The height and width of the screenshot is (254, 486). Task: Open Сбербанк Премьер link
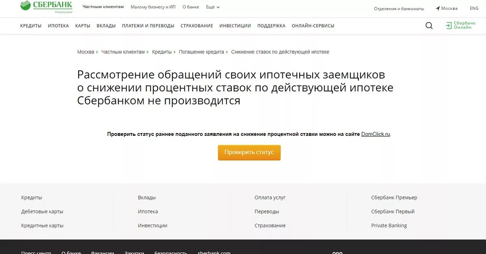394,198
